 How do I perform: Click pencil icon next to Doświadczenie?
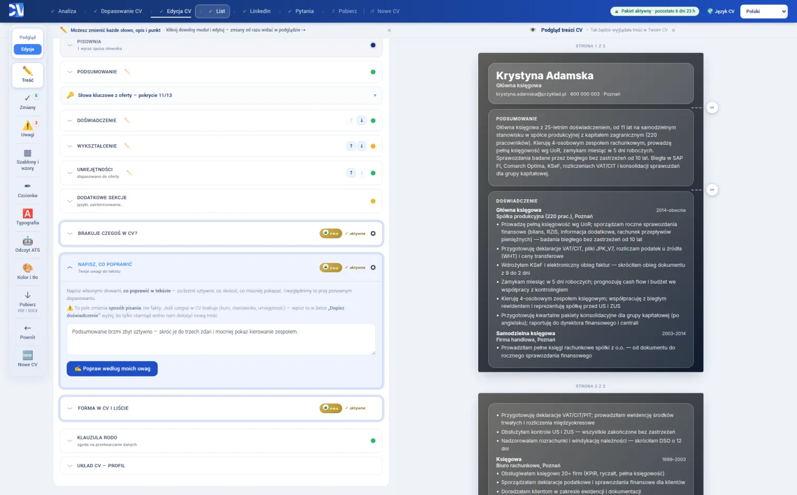pyautogui.click(x=126, y=121)
